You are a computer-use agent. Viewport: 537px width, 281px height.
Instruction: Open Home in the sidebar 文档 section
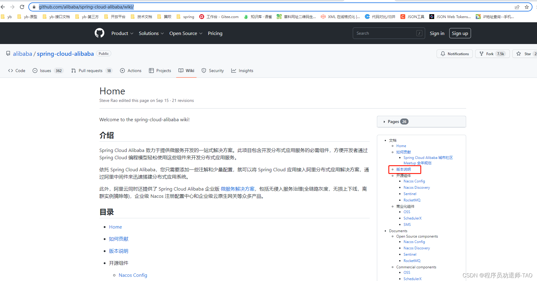coord(401,146)
